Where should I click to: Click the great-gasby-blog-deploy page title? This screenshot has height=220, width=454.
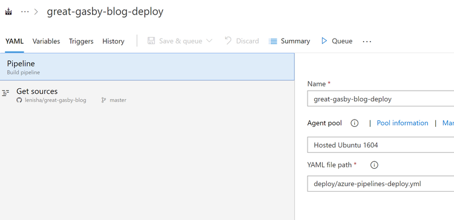coord(105,11)
